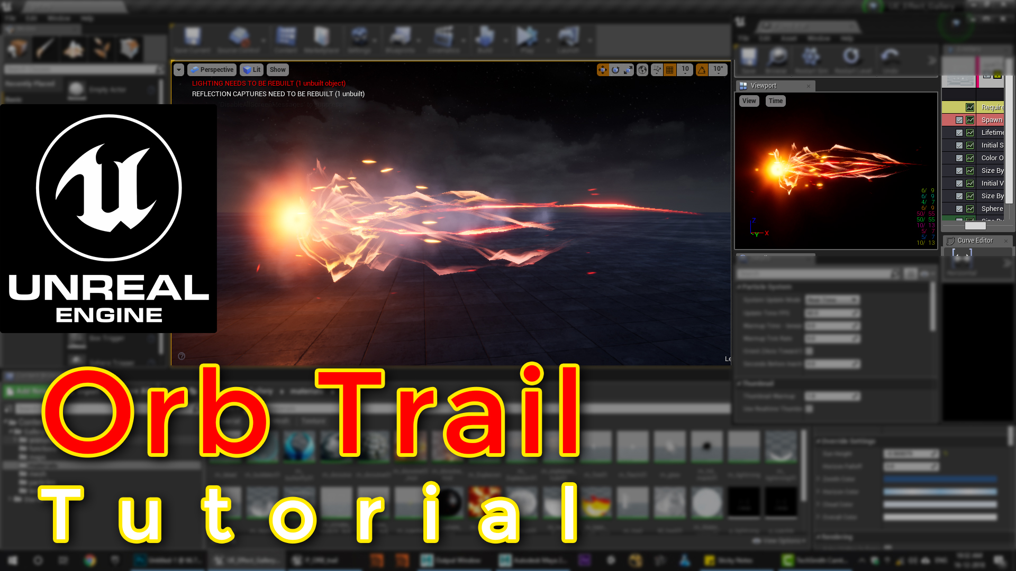Viewport: 1016px width, 571px height.
Task: Select the Rotate objects tool
Action: 615,70
